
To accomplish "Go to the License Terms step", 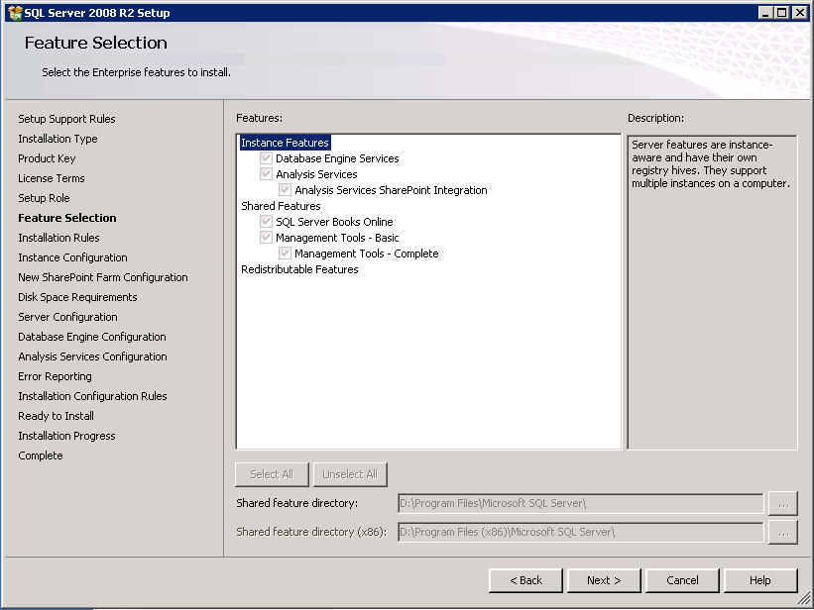I will [52, 178].
